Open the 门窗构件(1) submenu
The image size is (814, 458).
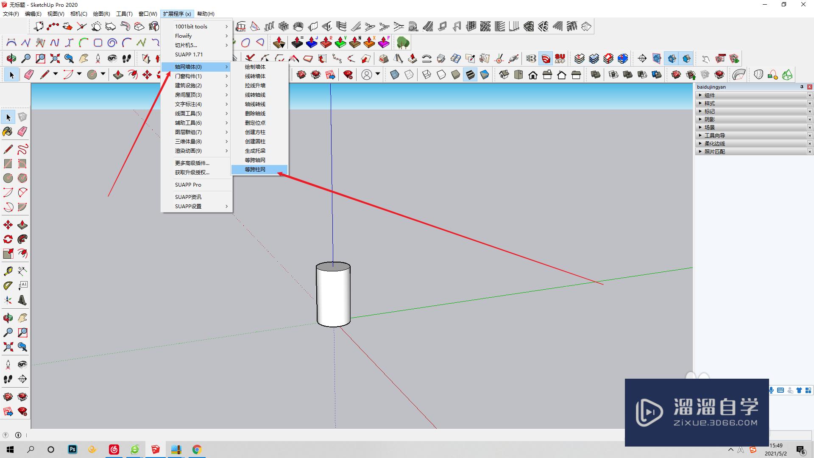click(197, 76)
